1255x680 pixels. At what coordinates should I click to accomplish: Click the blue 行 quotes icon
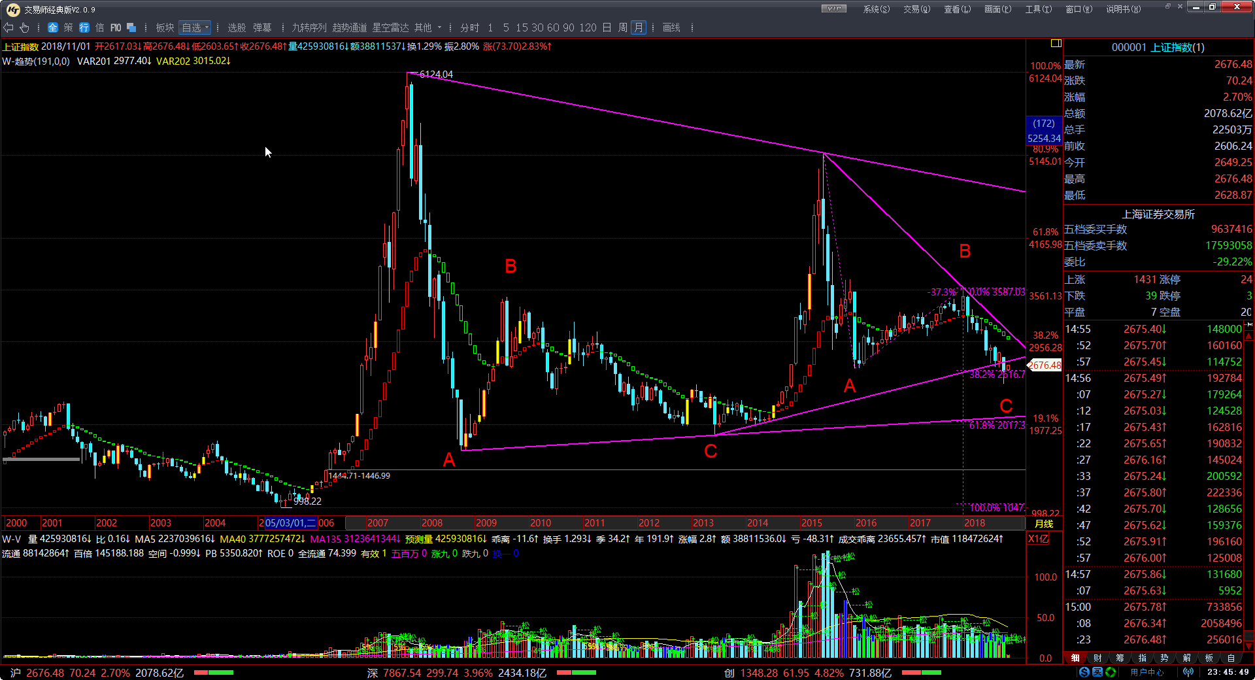pyautogui.click(x=84, y=27)
